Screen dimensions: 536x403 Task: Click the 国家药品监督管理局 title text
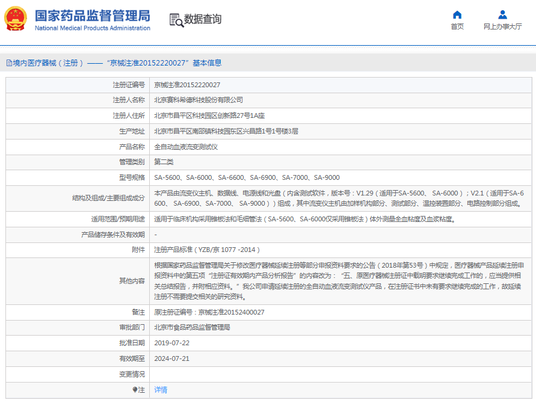tap(92, 15)
